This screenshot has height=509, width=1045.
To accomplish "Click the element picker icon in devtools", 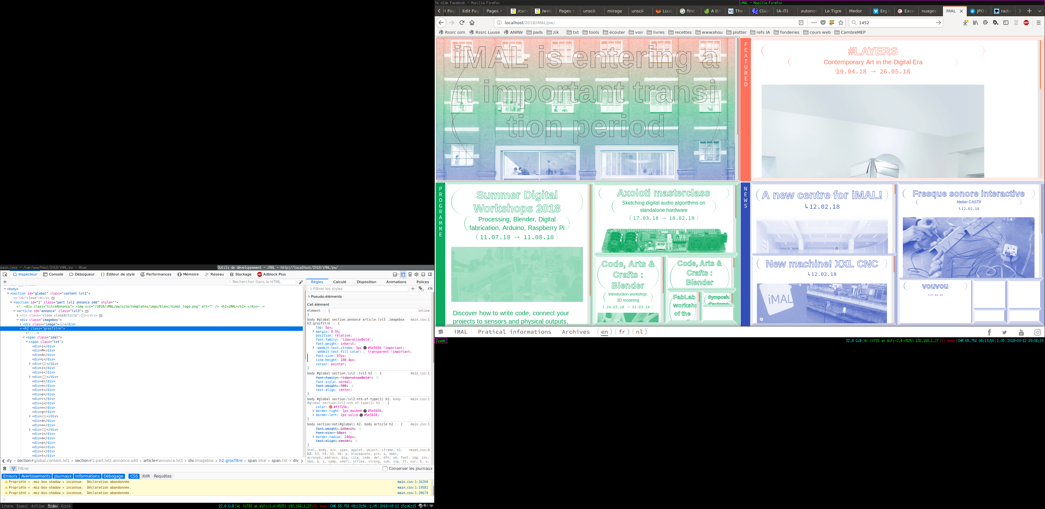I will pos(5,275).
